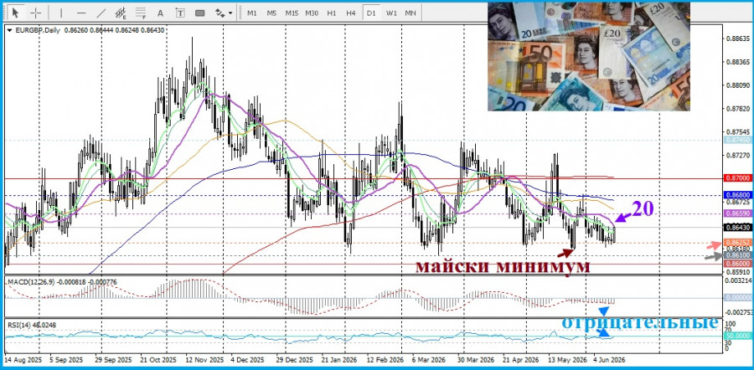Switch chart to H4 timeframe
754x370 pixels.
pos(351,13)
